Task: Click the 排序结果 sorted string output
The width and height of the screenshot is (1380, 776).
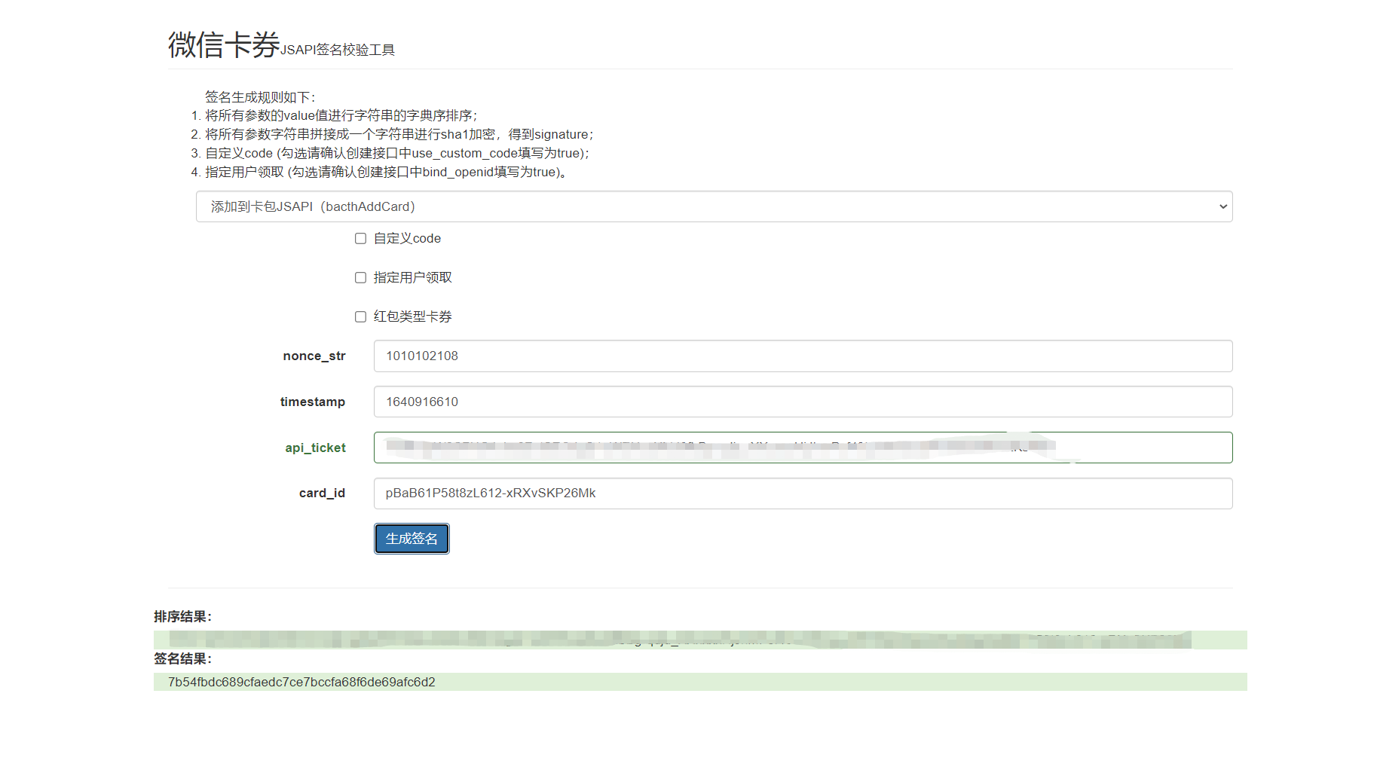Action: [700, 640]
